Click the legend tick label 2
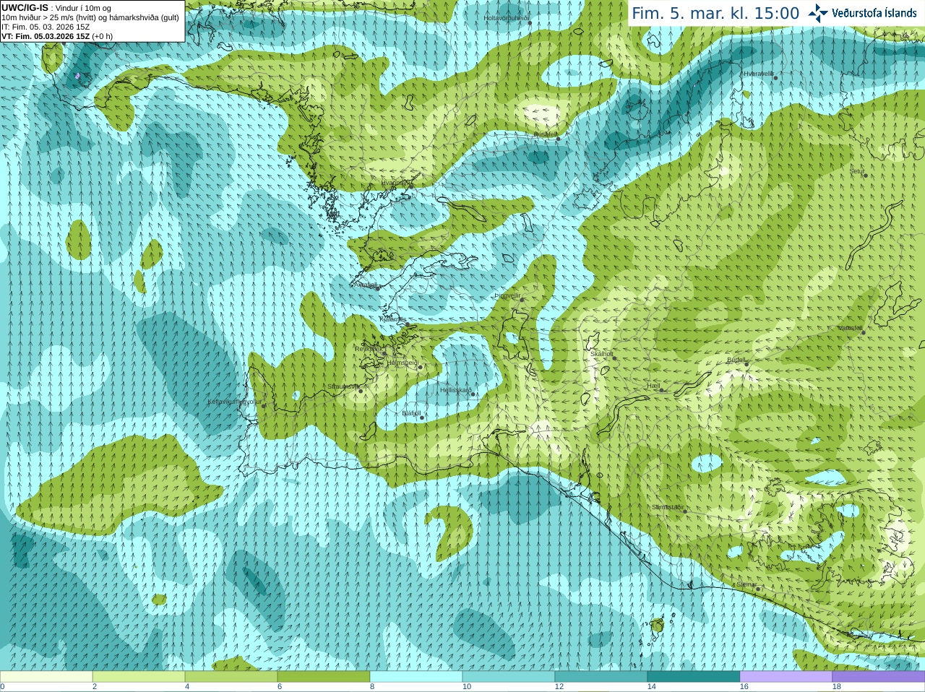Image resolution: width=925 pixels, height=692 pixels. 95,687
